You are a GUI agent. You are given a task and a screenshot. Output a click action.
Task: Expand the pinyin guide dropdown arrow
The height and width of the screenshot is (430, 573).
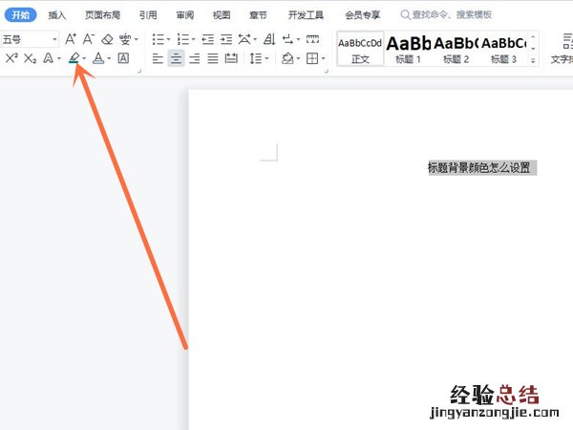(137, 39)
